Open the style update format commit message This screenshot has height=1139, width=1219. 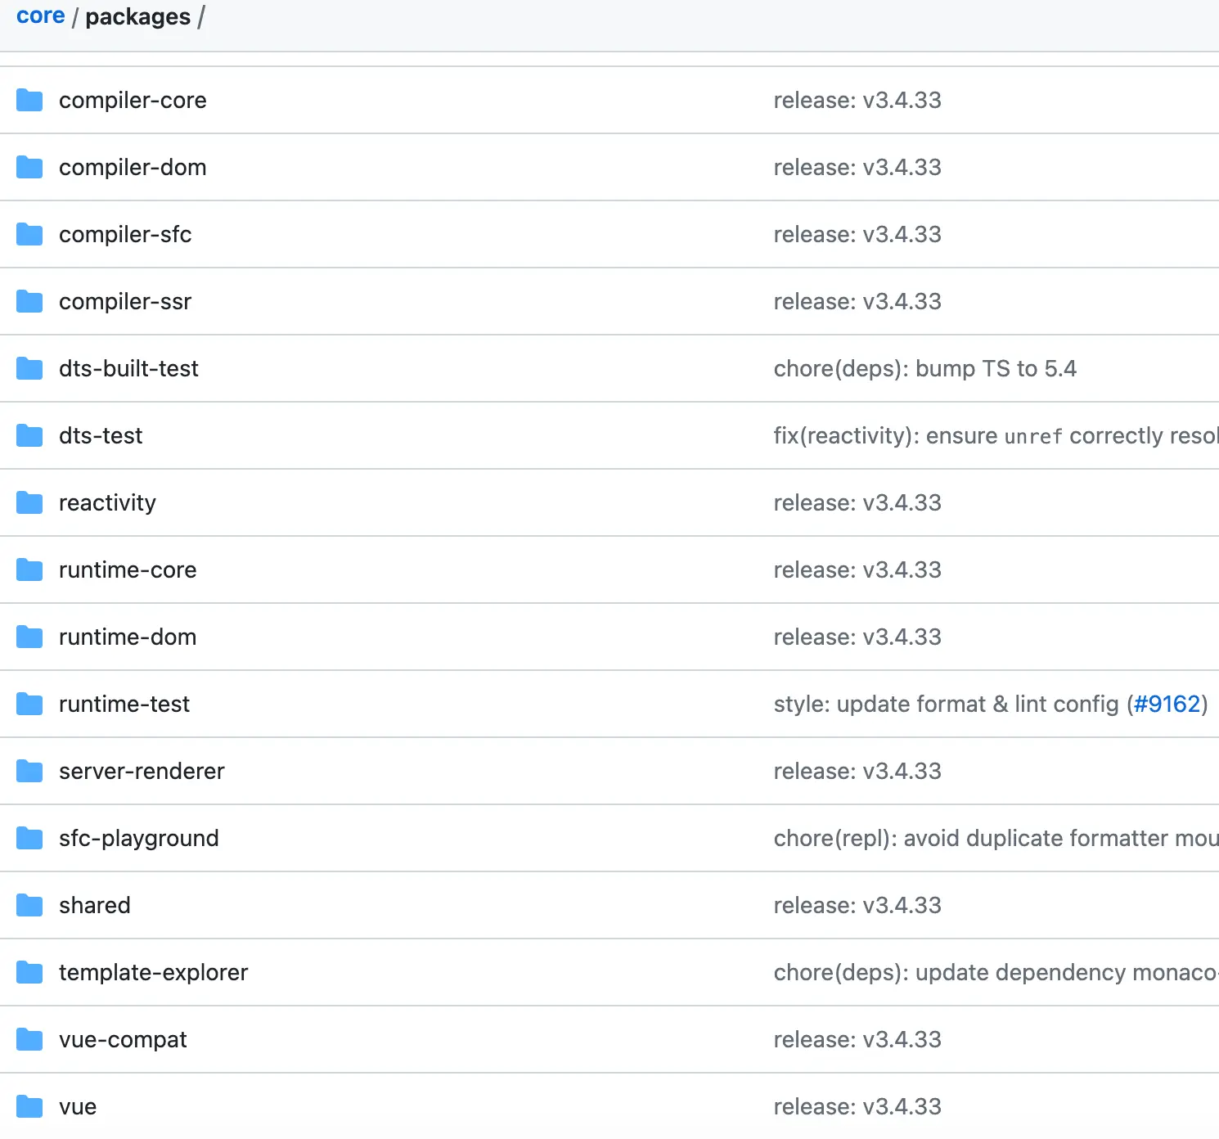point(949,704)
